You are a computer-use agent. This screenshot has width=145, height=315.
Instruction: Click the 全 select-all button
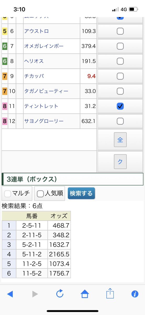(120, 140)
